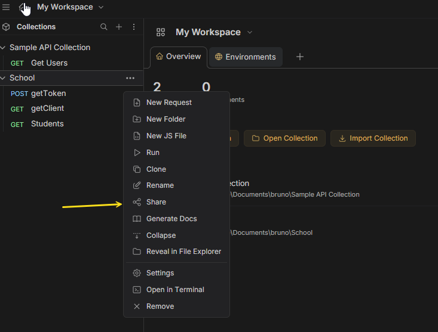Click the collections count number 2
The width and height of the screenshot is (438, 332).
point(157,87)
